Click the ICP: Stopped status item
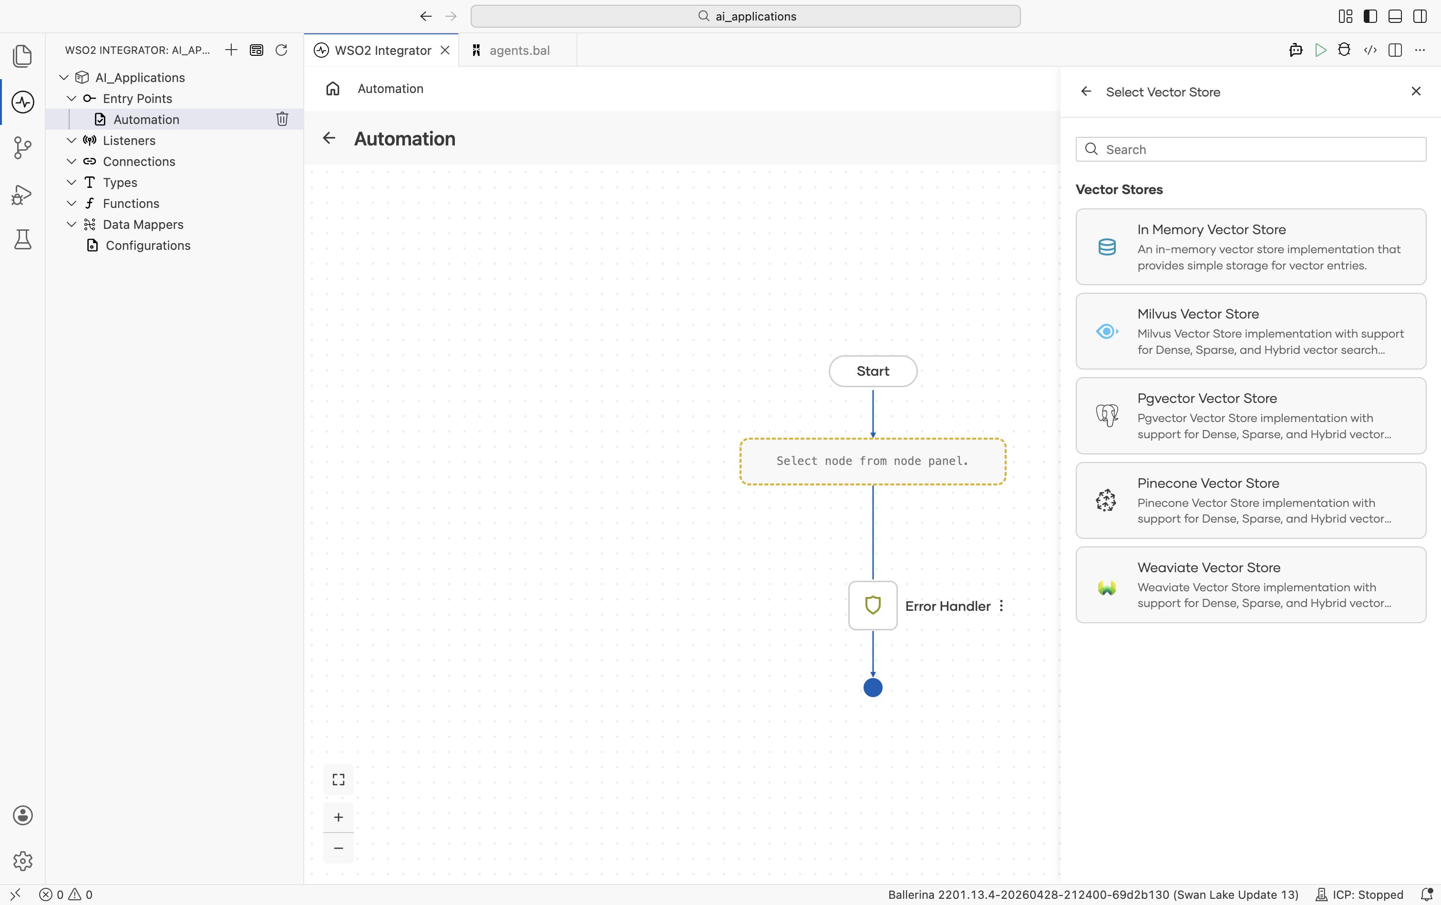The height and width of the screenshot is (905, 1441). [1359, 894]
